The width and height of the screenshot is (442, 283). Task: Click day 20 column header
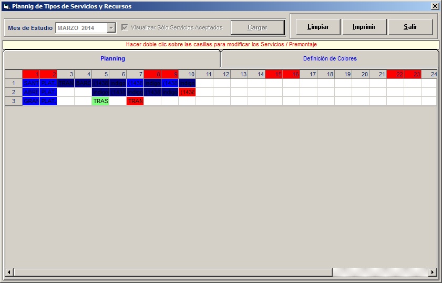(x=361, y=74)
